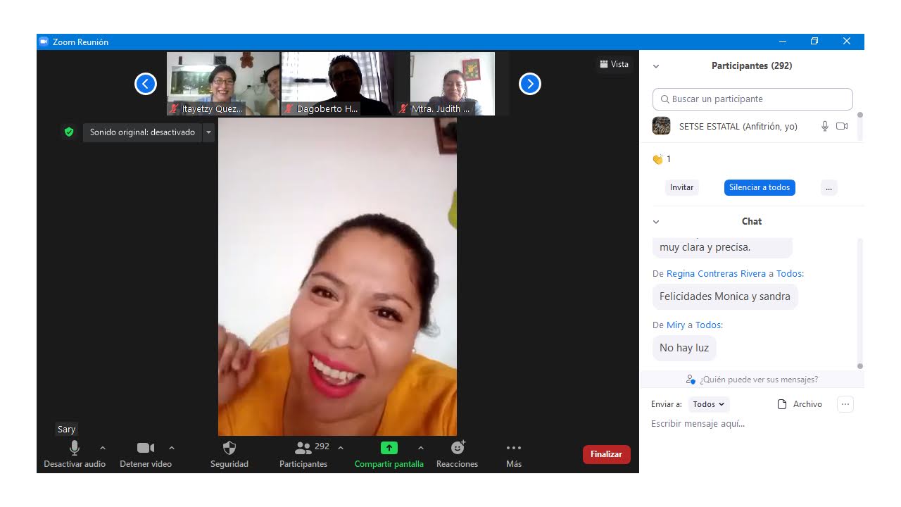Click Miry sender name in chat

coord(676,325)
